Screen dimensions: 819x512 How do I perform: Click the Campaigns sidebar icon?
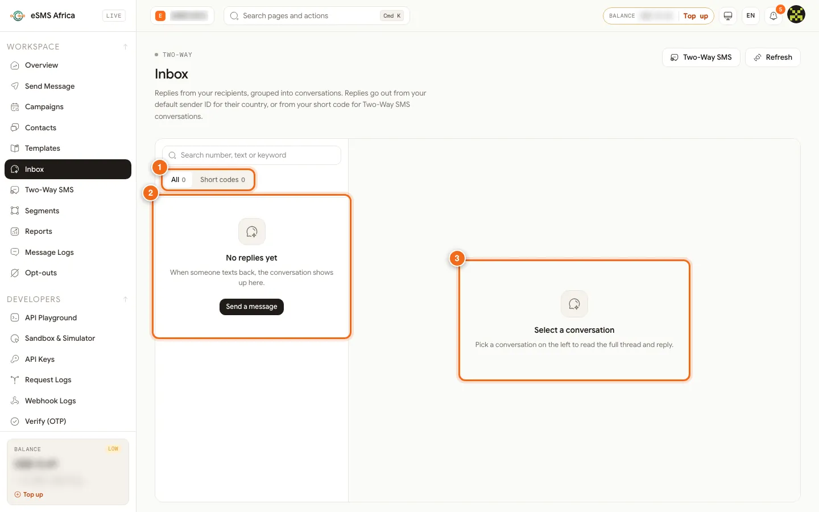[x=15, y=107]
